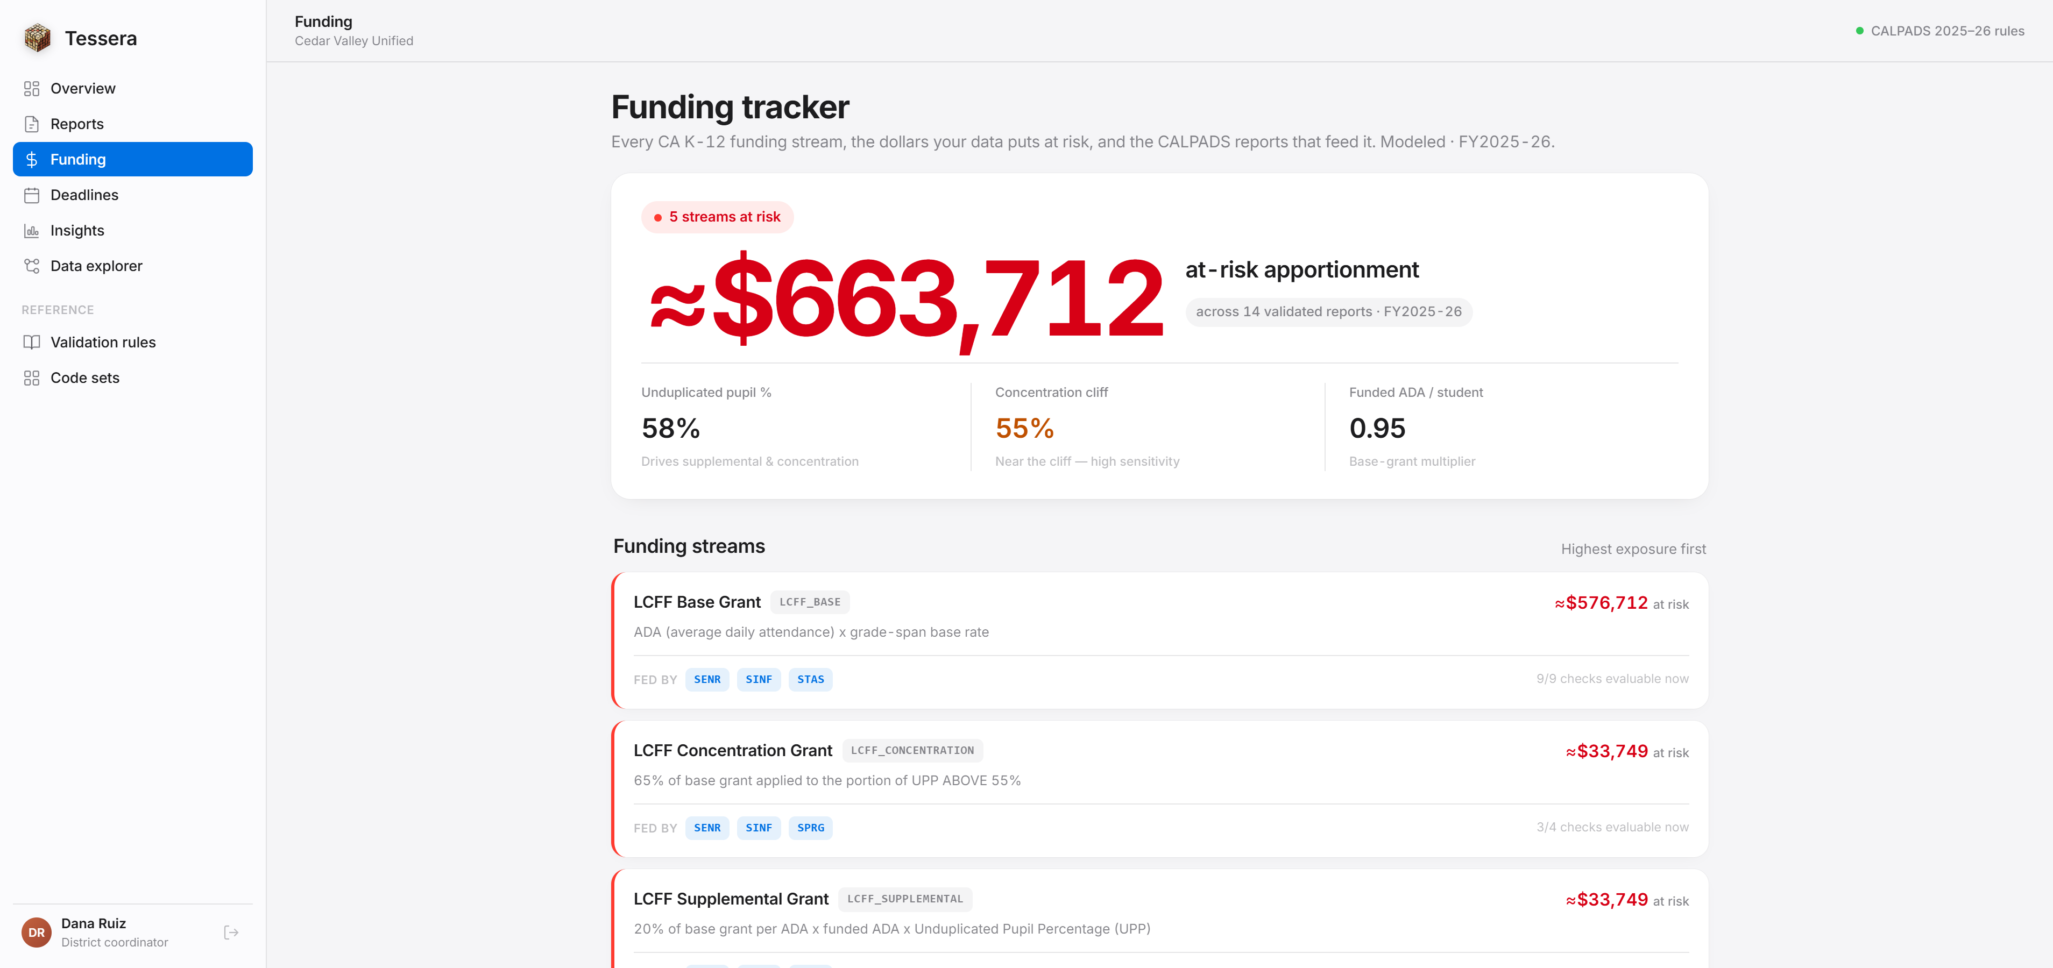The height and width of the screenshot is (968, 2053).
Task: Click the Insights bar chart icon
Action: 32,231
